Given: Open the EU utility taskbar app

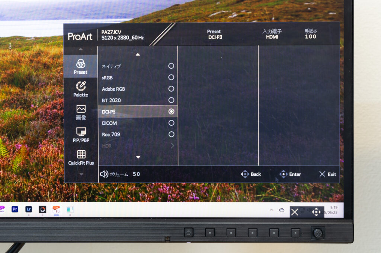Looking at the screenshot, I should pyautogui.click(x=57, y=209).
